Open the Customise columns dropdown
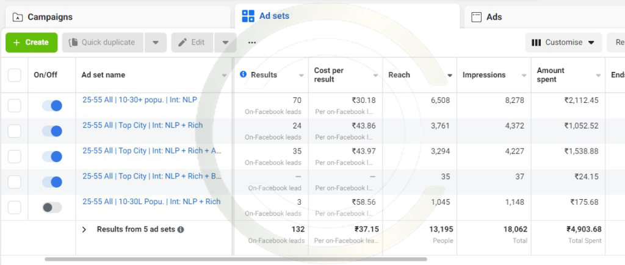625x265 pixels. [x=563, y=43]
